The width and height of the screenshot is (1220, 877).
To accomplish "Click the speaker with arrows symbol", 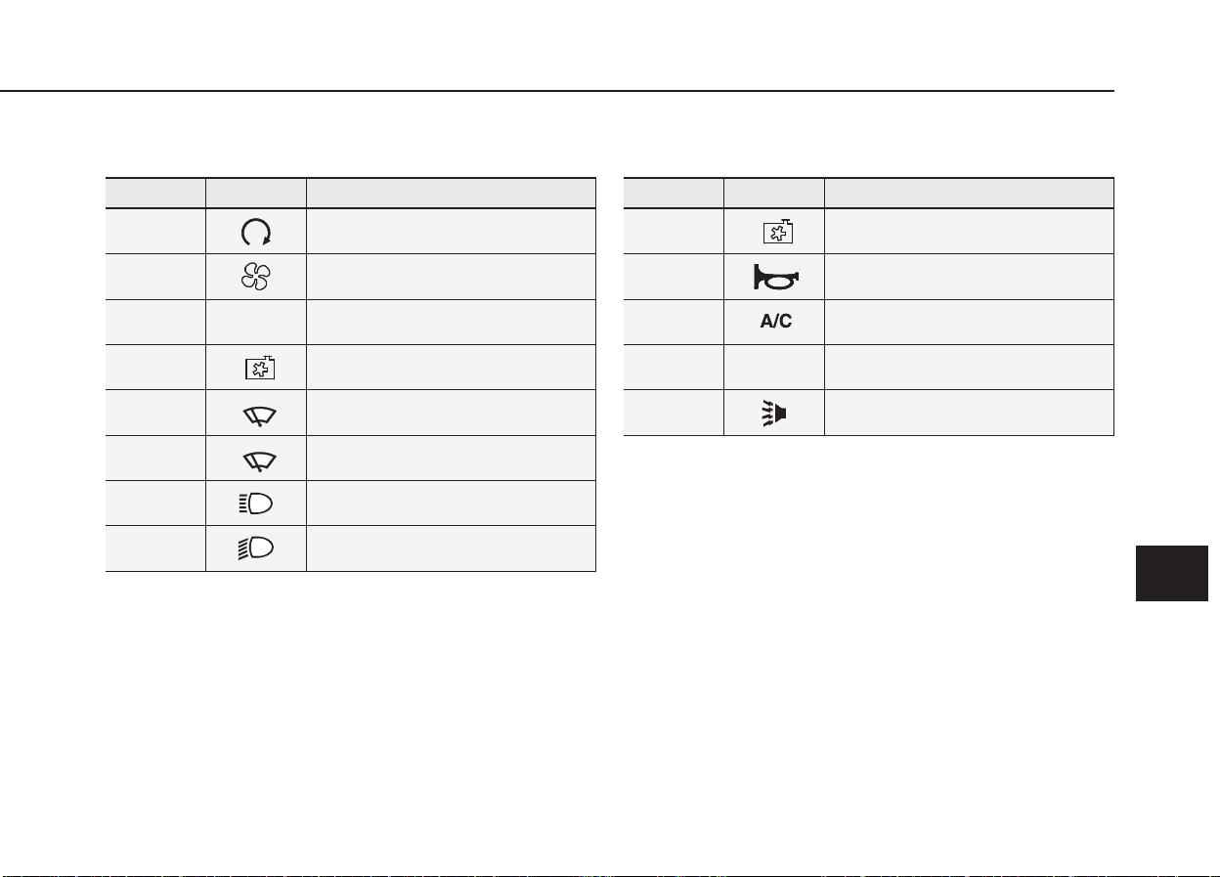I will tap(774, 414).
